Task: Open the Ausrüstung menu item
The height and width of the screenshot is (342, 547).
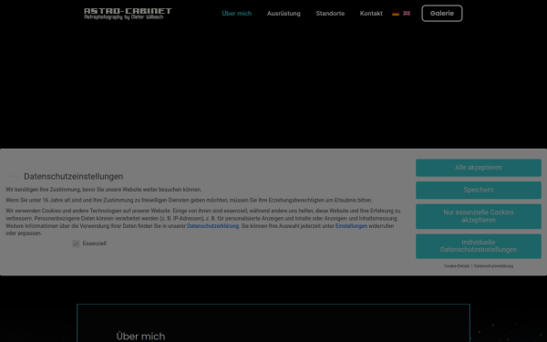Action: (x=284, y=14)
